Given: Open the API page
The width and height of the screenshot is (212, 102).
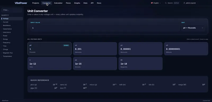Looking at the screenshot, I should coord(92,3).
